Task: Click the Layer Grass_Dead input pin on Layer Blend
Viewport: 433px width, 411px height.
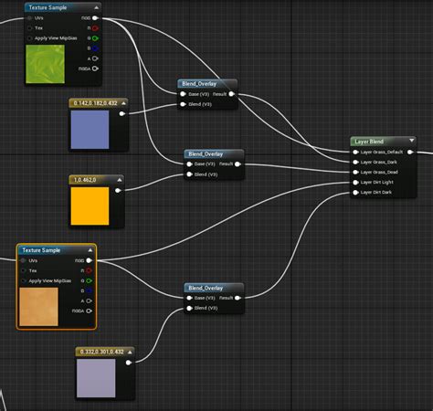Action: (355, 172)
